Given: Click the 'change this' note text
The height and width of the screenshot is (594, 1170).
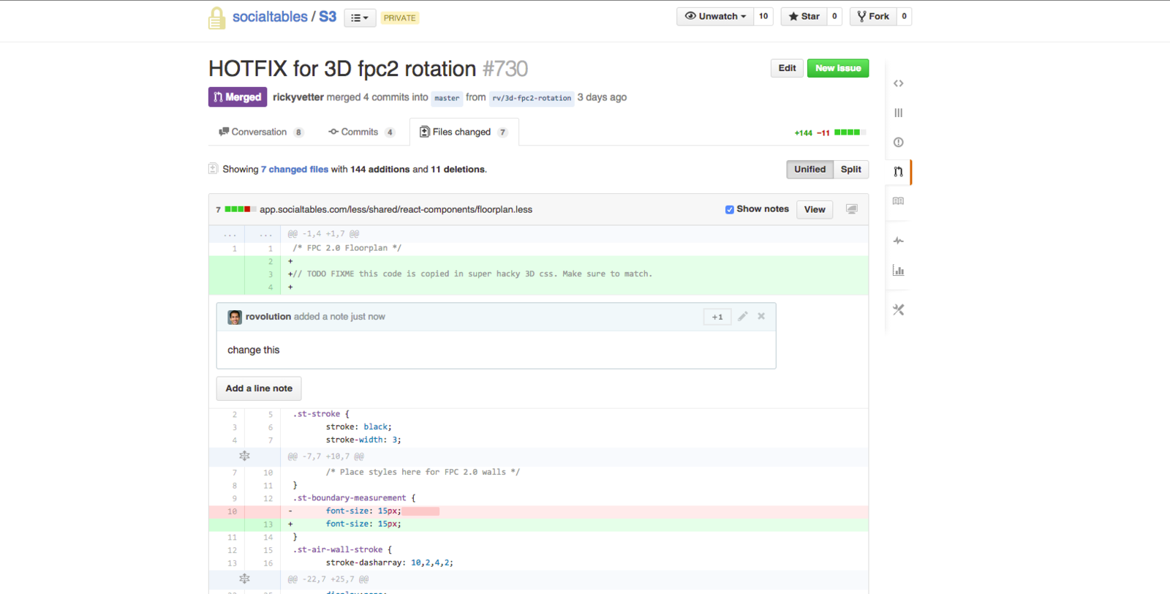Looking at the screenshot, I should [253, 350].
